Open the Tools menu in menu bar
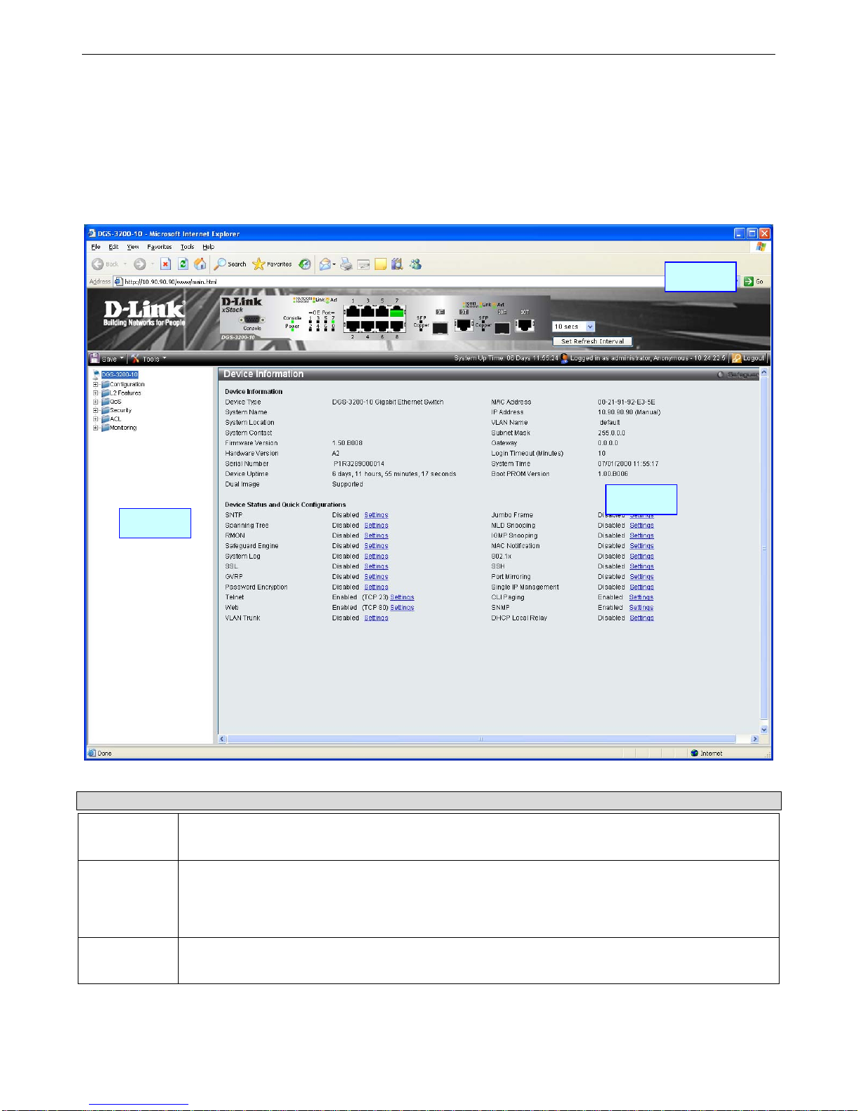Screen dimensions: 858x1111 click(187, 247)
